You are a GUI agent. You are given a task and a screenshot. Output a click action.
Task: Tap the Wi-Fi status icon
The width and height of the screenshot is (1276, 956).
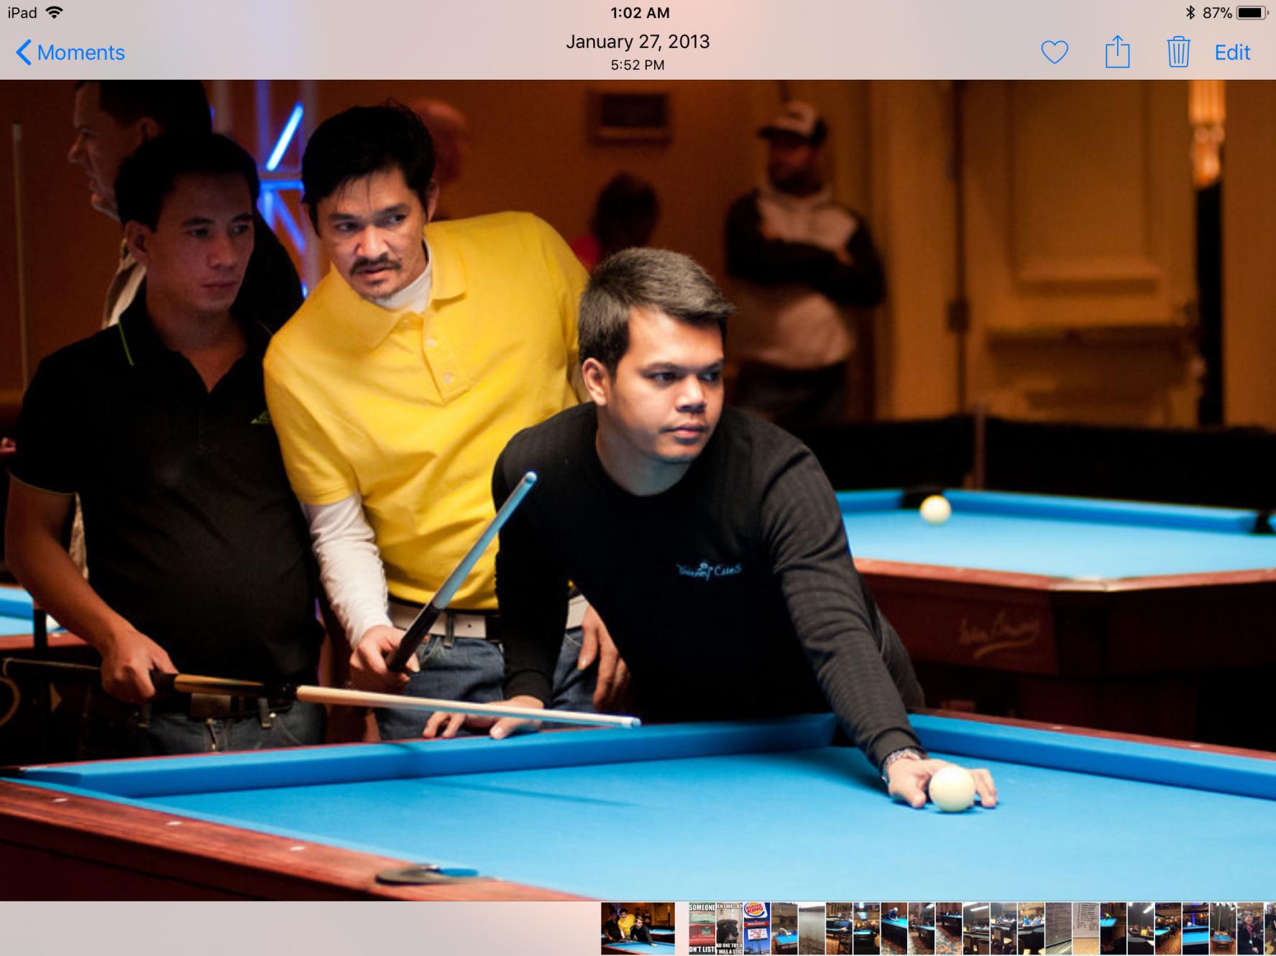click(x=54, y=12)
